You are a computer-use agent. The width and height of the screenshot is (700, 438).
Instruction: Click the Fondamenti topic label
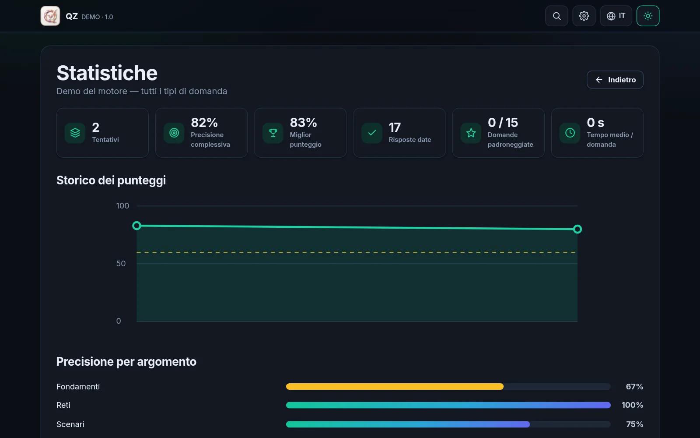coord(78,387)
